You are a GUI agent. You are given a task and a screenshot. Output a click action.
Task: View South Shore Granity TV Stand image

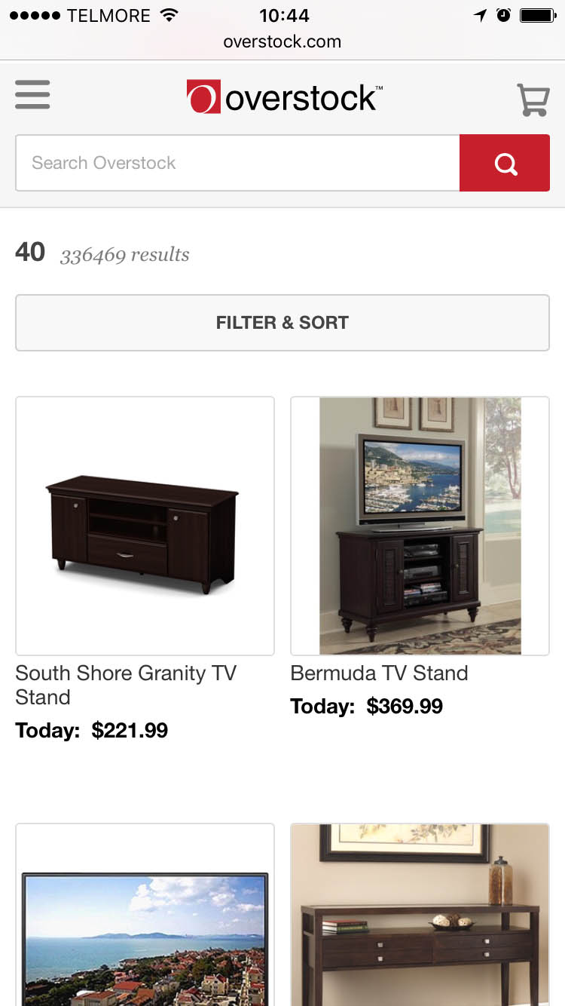click(x=145, y=526)
